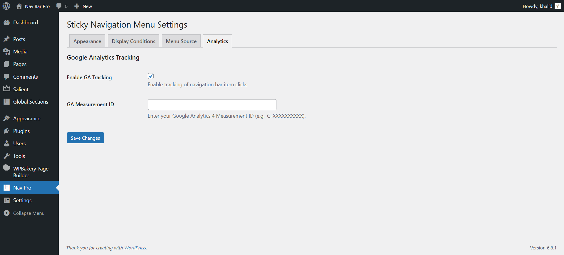The width and height of the screenshot is (564, 255).
Task: Click the Pages icon in sidebar
Action: point(6,64)
